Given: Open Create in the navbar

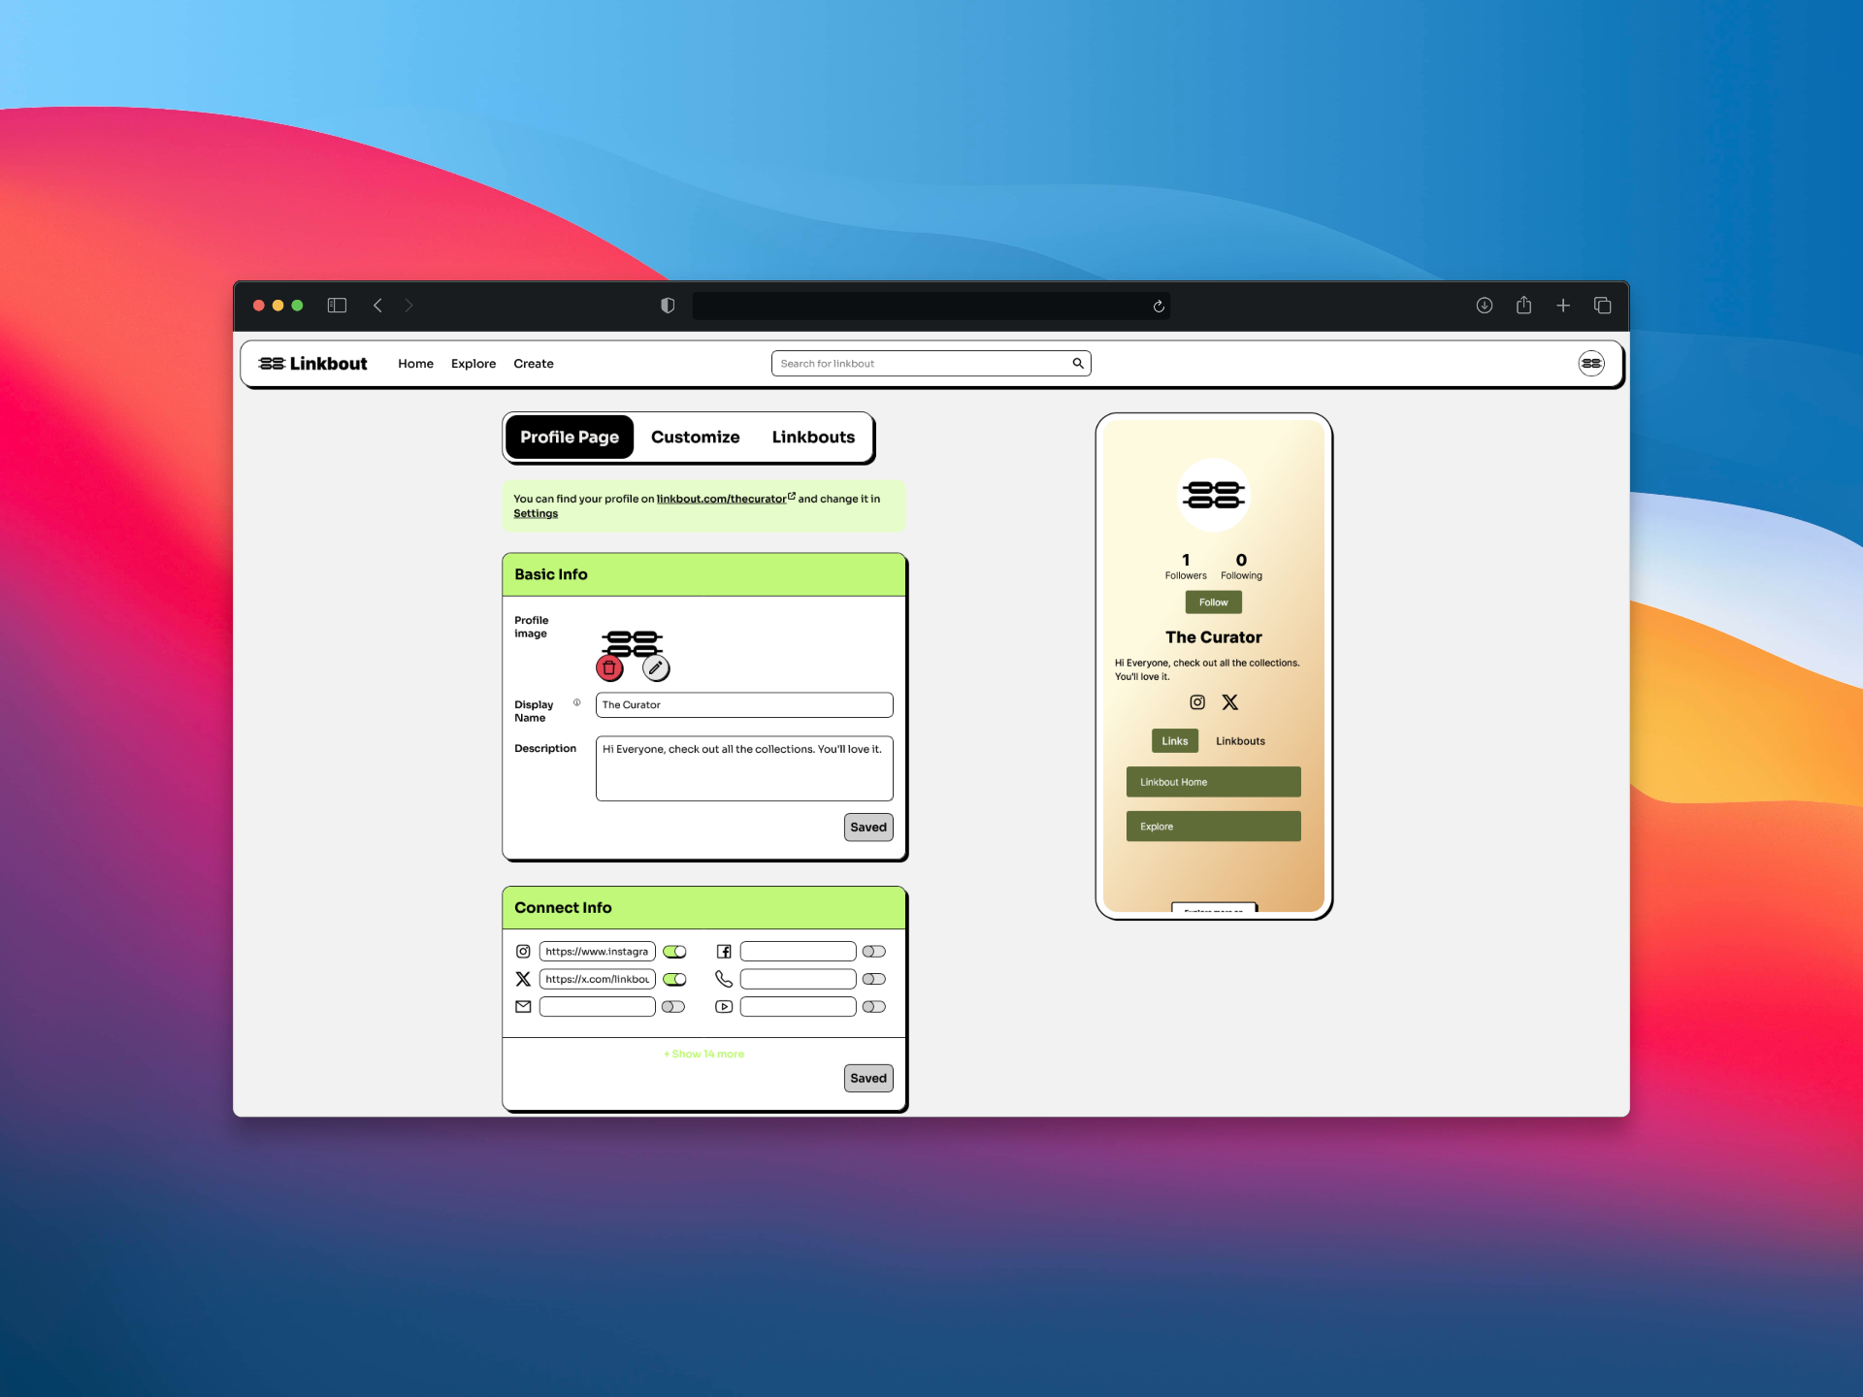Looking at the screenshot, I should [x=534, y=364].
